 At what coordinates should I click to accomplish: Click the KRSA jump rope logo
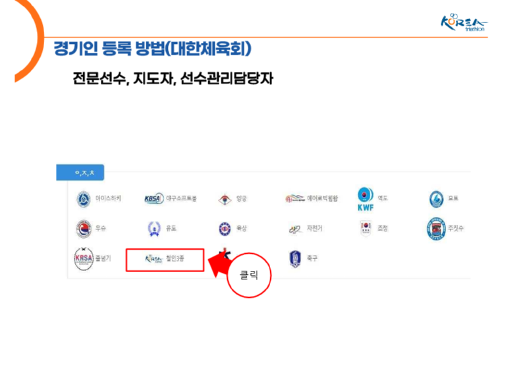pos(84,258)
